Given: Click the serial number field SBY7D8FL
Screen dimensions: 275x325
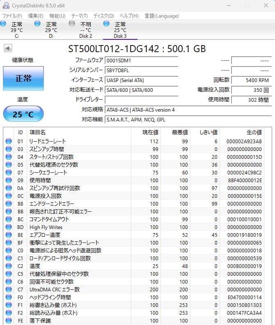Looking at the screenshot, I should 142,70.
